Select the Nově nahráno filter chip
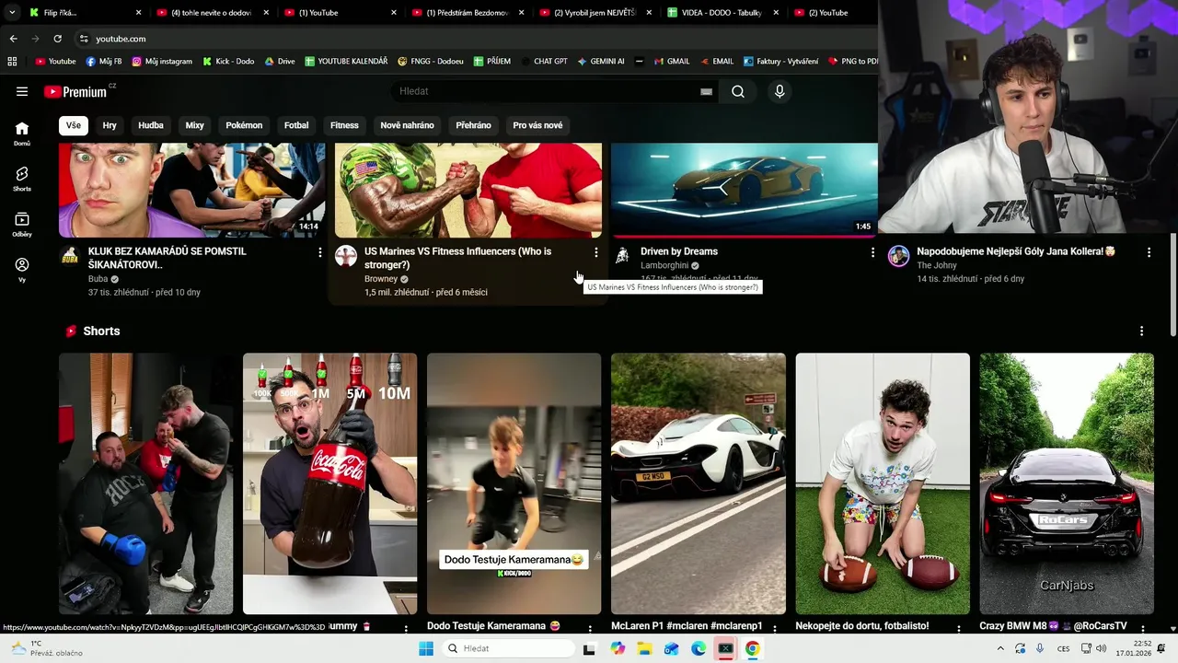The width and height of the screenshot is (1178, 663). [x=407, y=125]
